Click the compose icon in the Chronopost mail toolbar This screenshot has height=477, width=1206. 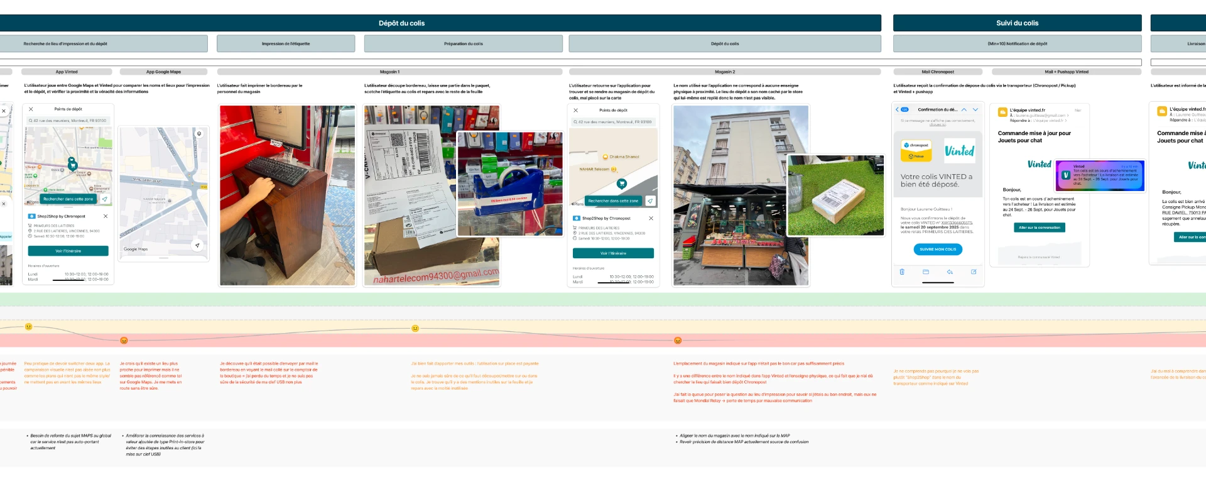(974, 272)
